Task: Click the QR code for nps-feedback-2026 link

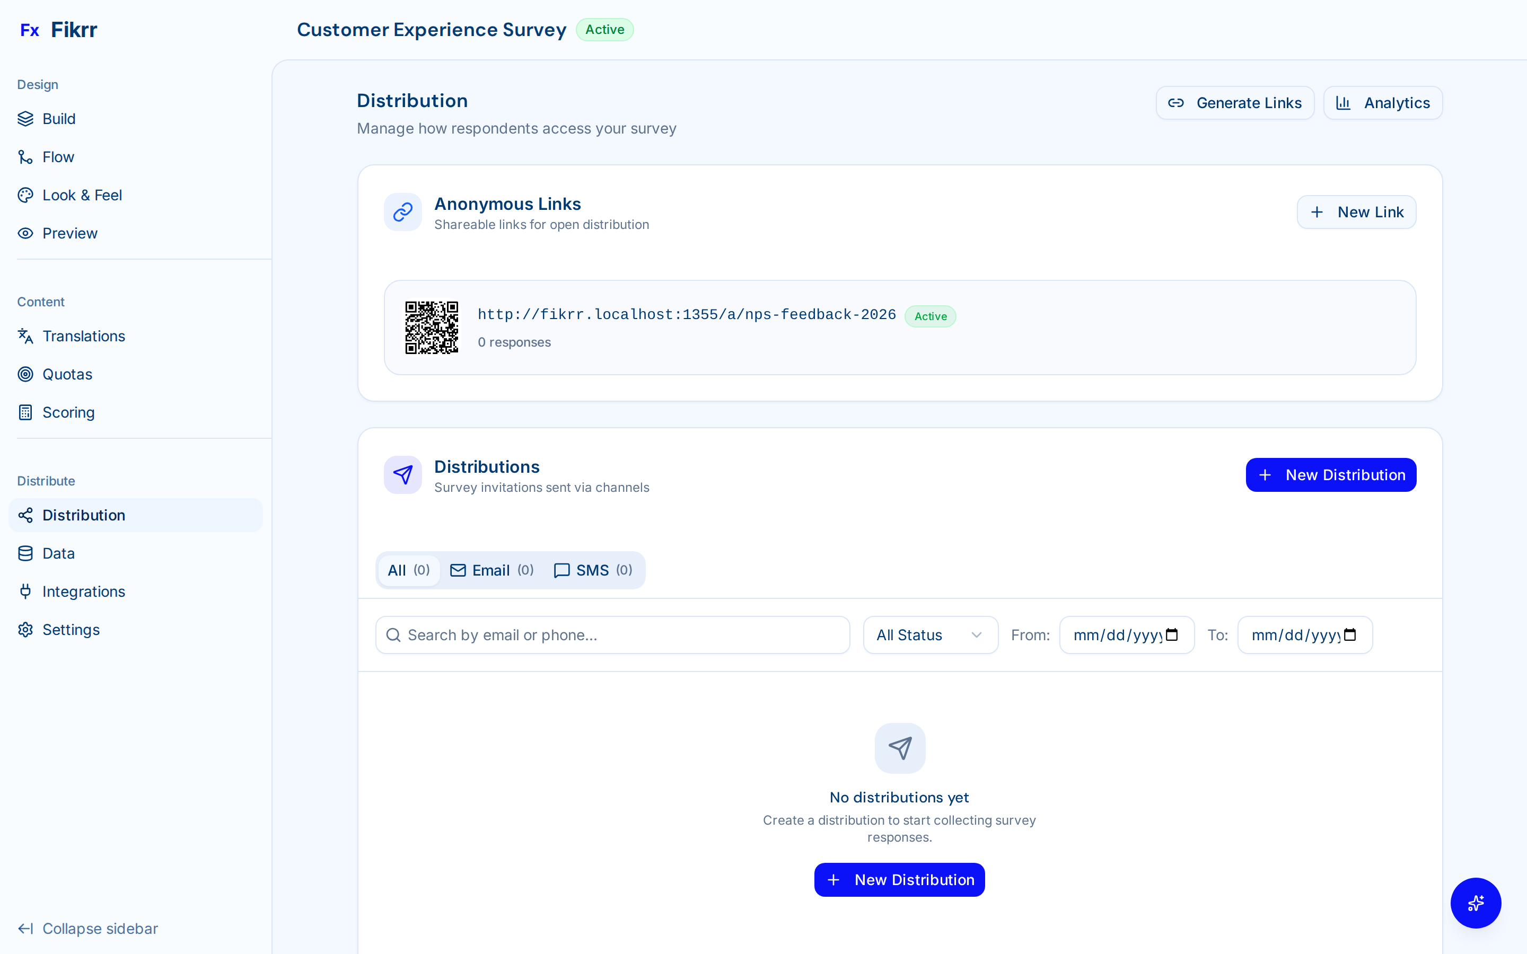Action: 432,327
